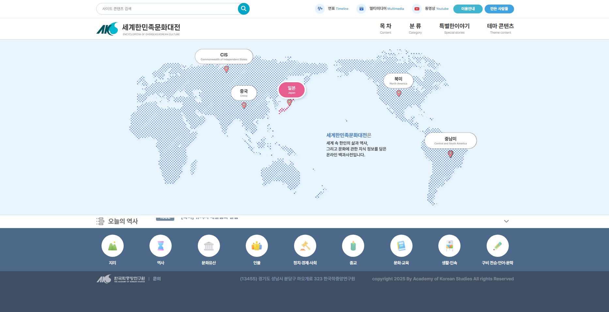Viewport: 609px width, 312px height.
Task: Select the 문화유산 heritage building icon
Action: [209, 246]
